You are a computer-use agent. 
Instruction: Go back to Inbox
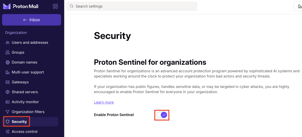tap(32, 20)
